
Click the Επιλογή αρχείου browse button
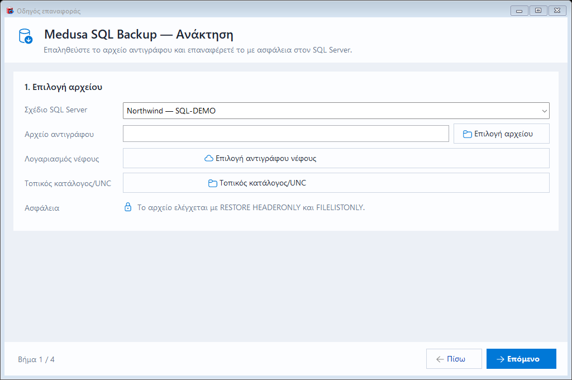(501, 134)
